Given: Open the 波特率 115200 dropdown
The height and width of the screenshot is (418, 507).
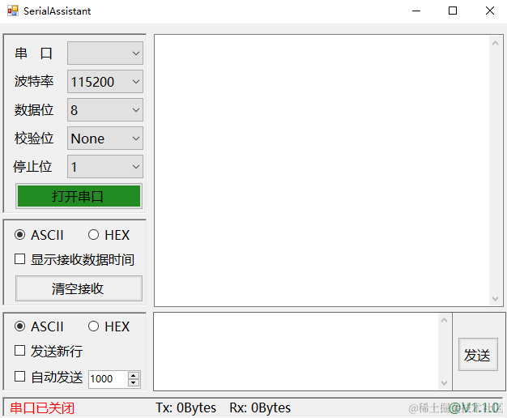Looking at the screenshot, I should tap(105, 82).
